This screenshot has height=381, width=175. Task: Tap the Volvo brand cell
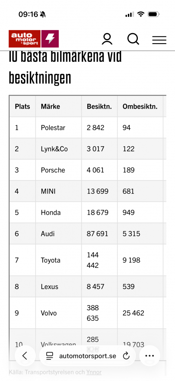[58, 313]
